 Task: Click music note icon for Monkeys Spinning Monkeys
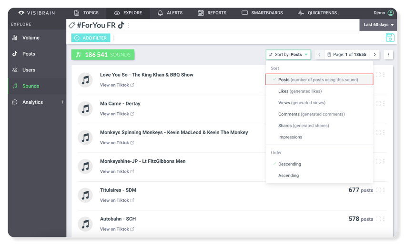point(85,137)
